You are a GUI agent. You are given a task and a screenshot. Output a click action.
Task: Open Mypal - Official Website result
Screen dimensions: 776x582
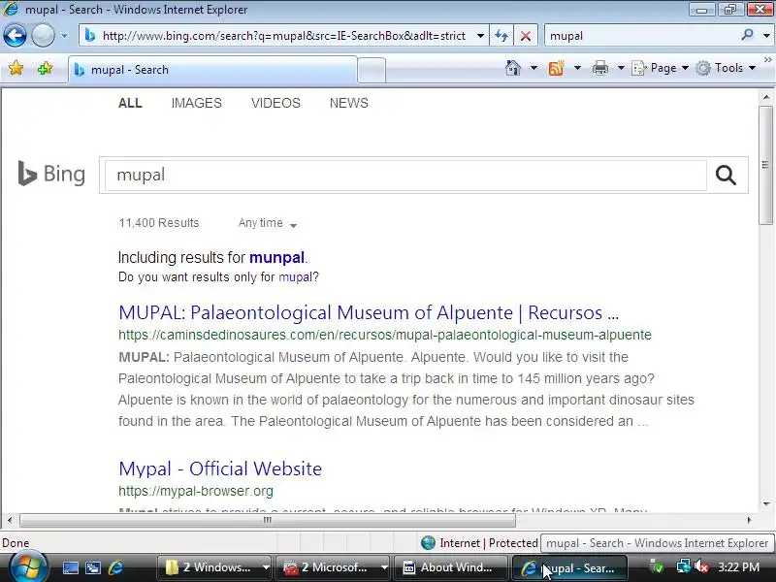tap(220, 469)
